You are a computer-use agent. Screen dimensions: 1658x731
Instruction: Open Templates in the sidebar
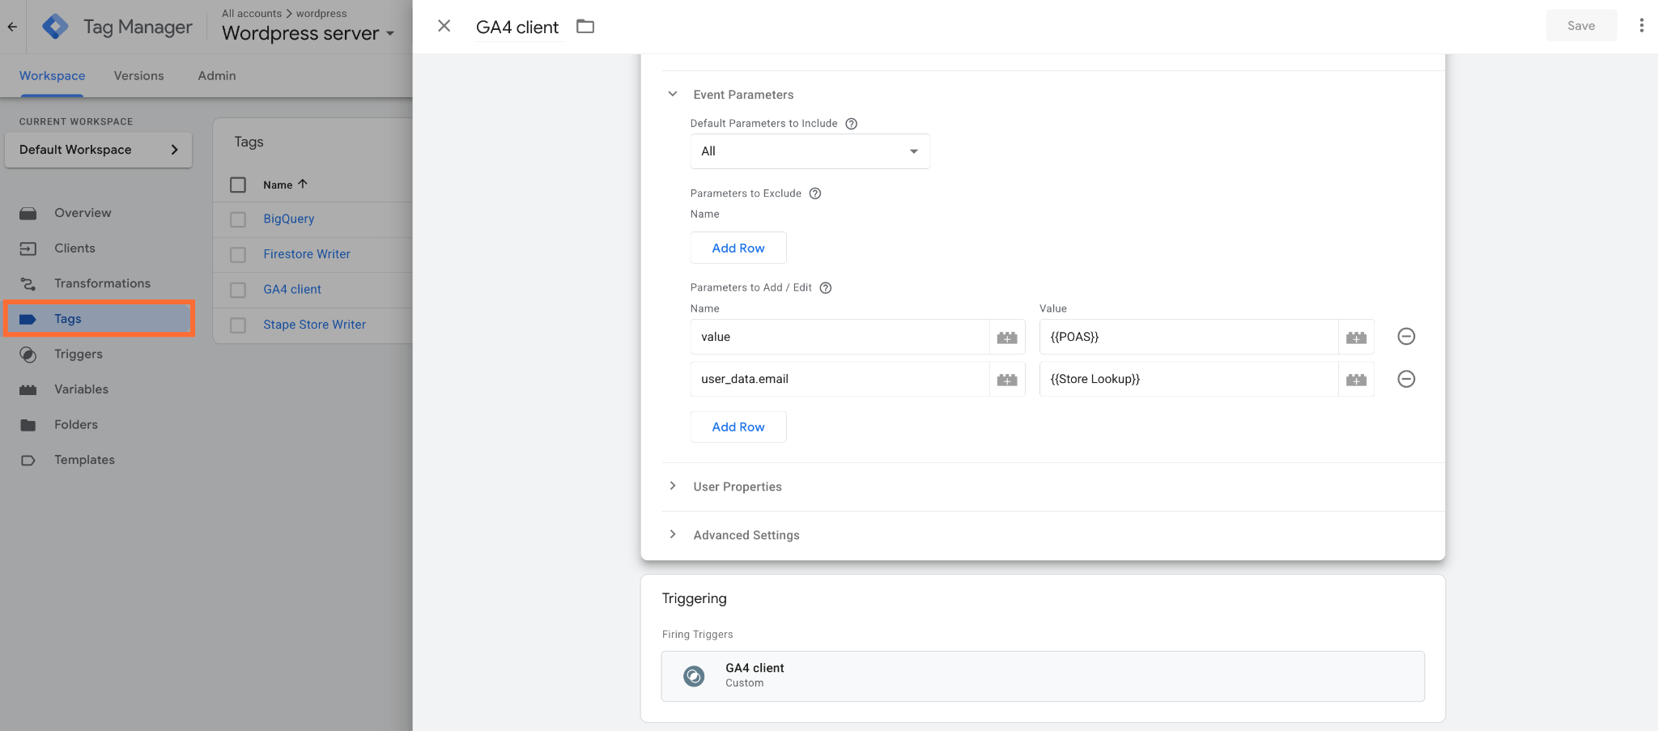coord(84,460)
